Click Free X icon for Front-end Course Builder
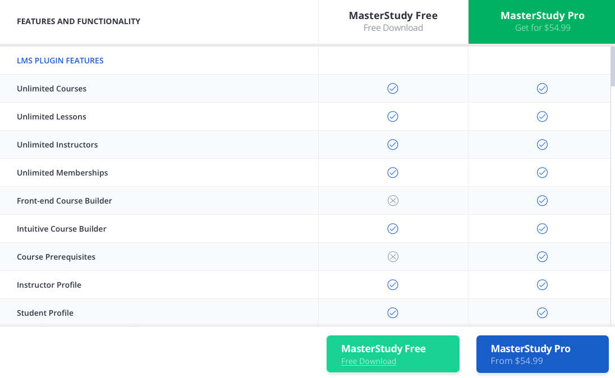 [x=393, y=201]
